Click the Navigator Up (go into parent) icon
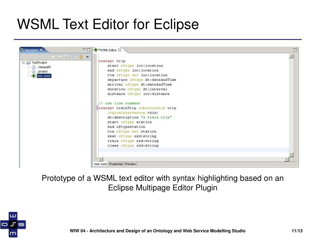The height and width of the screenshot is (238, 318). [x=66, y=57]
